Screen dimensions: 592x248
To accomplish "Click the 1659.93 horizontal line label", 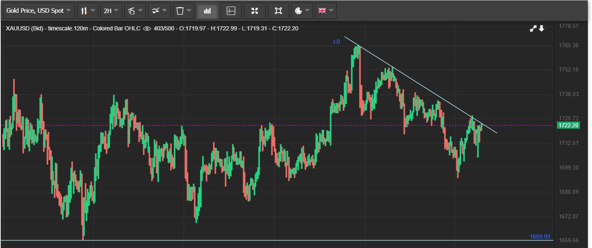I will pos(540,237).
